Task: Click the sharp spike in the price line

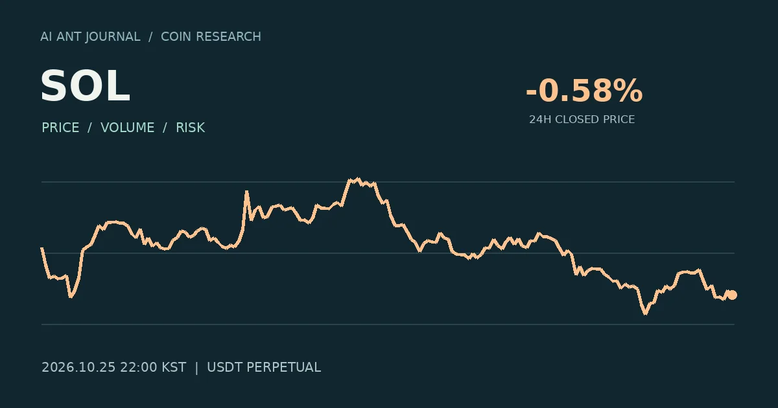Action: coord(246,192)
